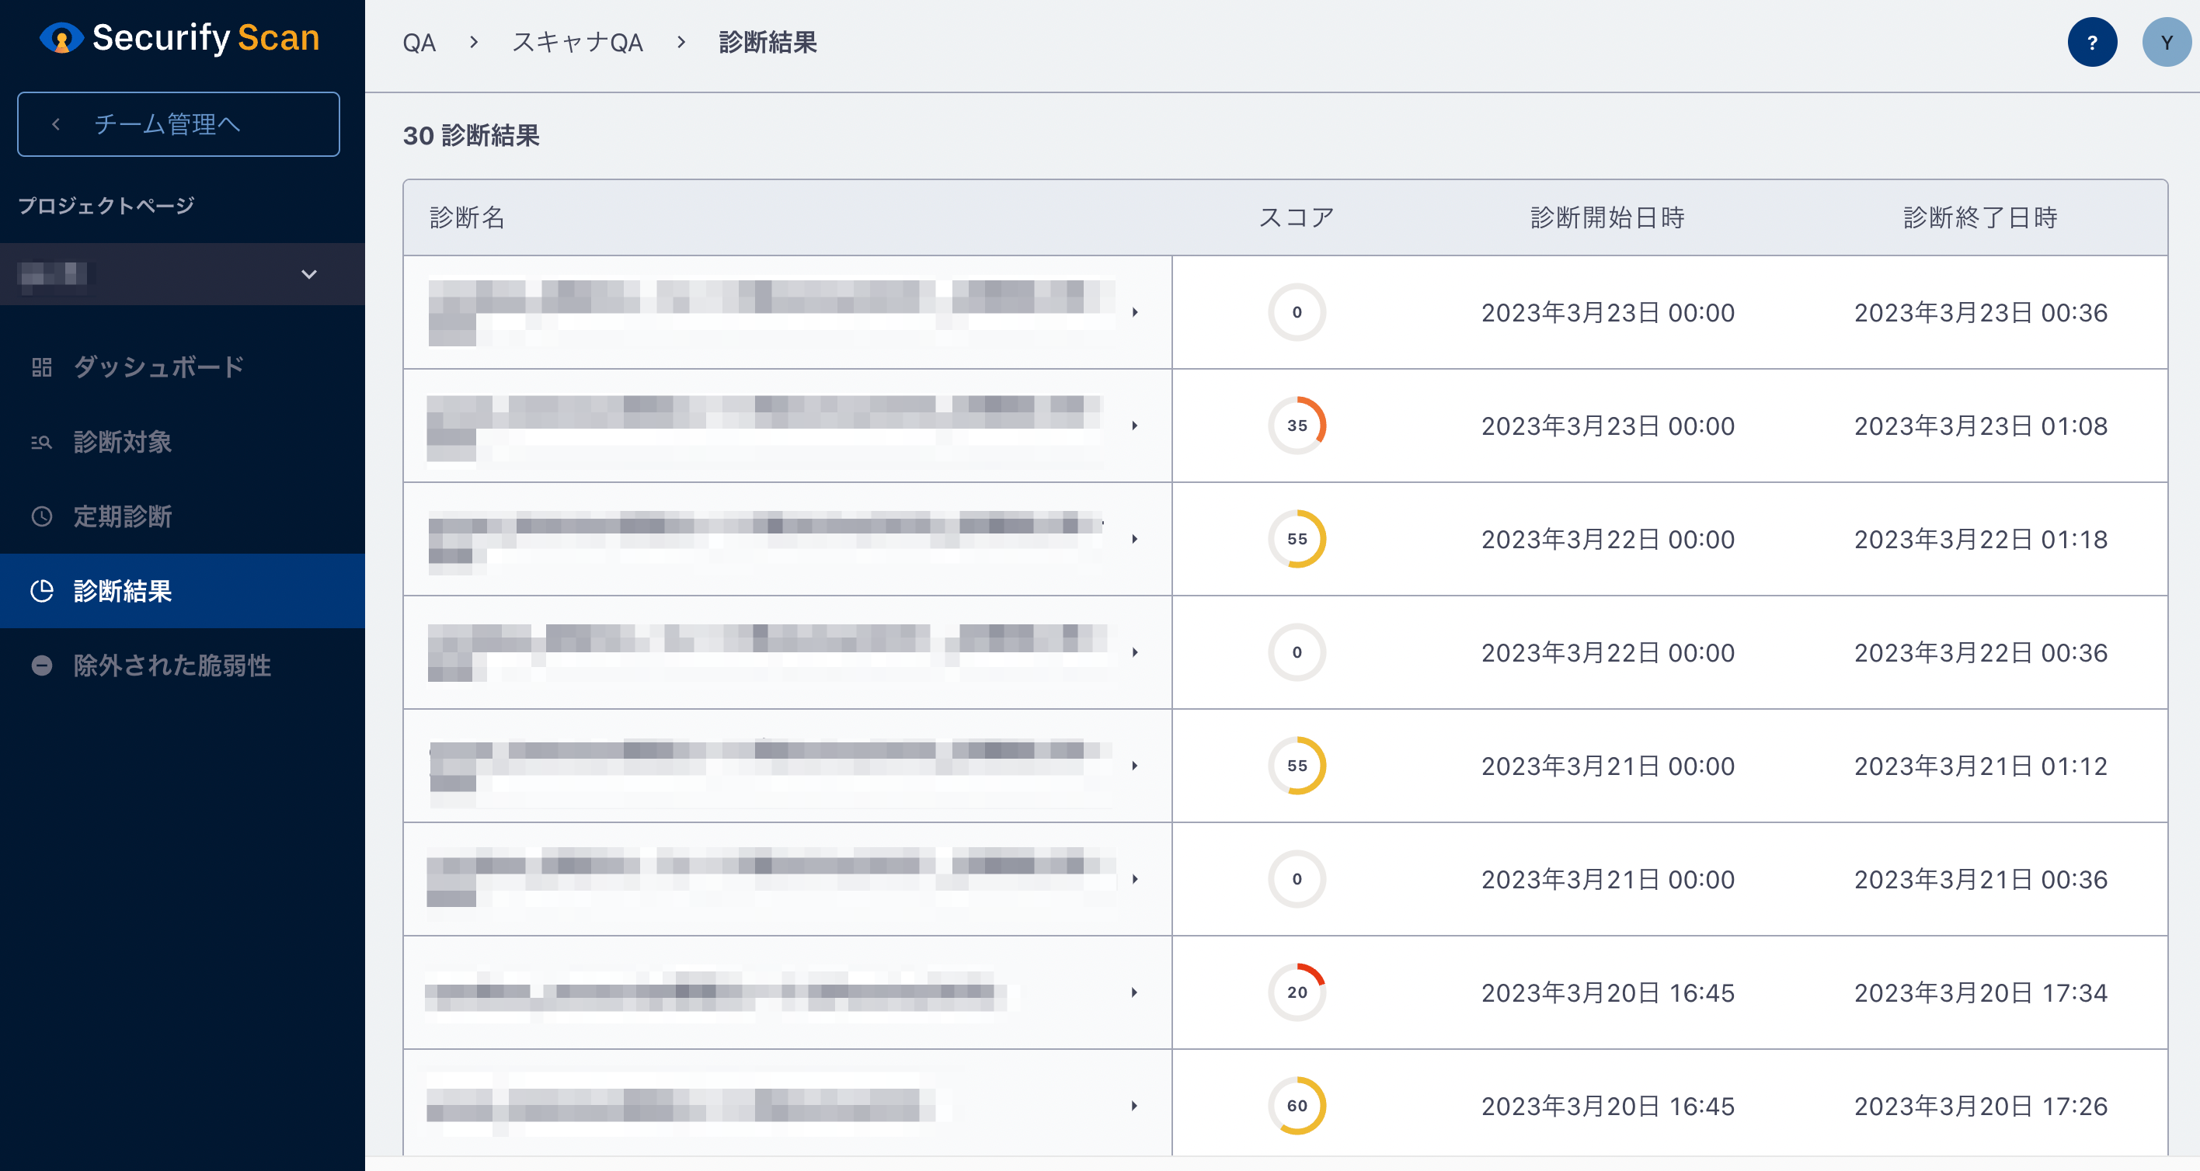The height and width of the screenshot is (1171, 2200).
Task: Open 定期診断 sidebar menu item
Action: (123, 516)
